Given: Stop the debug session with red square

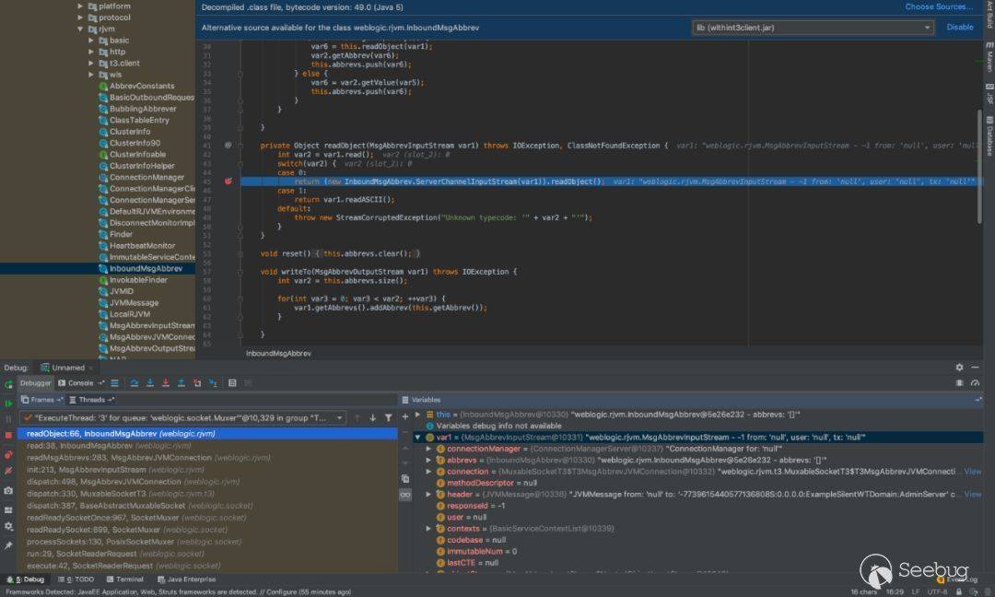Looking at the screenshot, I should [x=8, y=435].
